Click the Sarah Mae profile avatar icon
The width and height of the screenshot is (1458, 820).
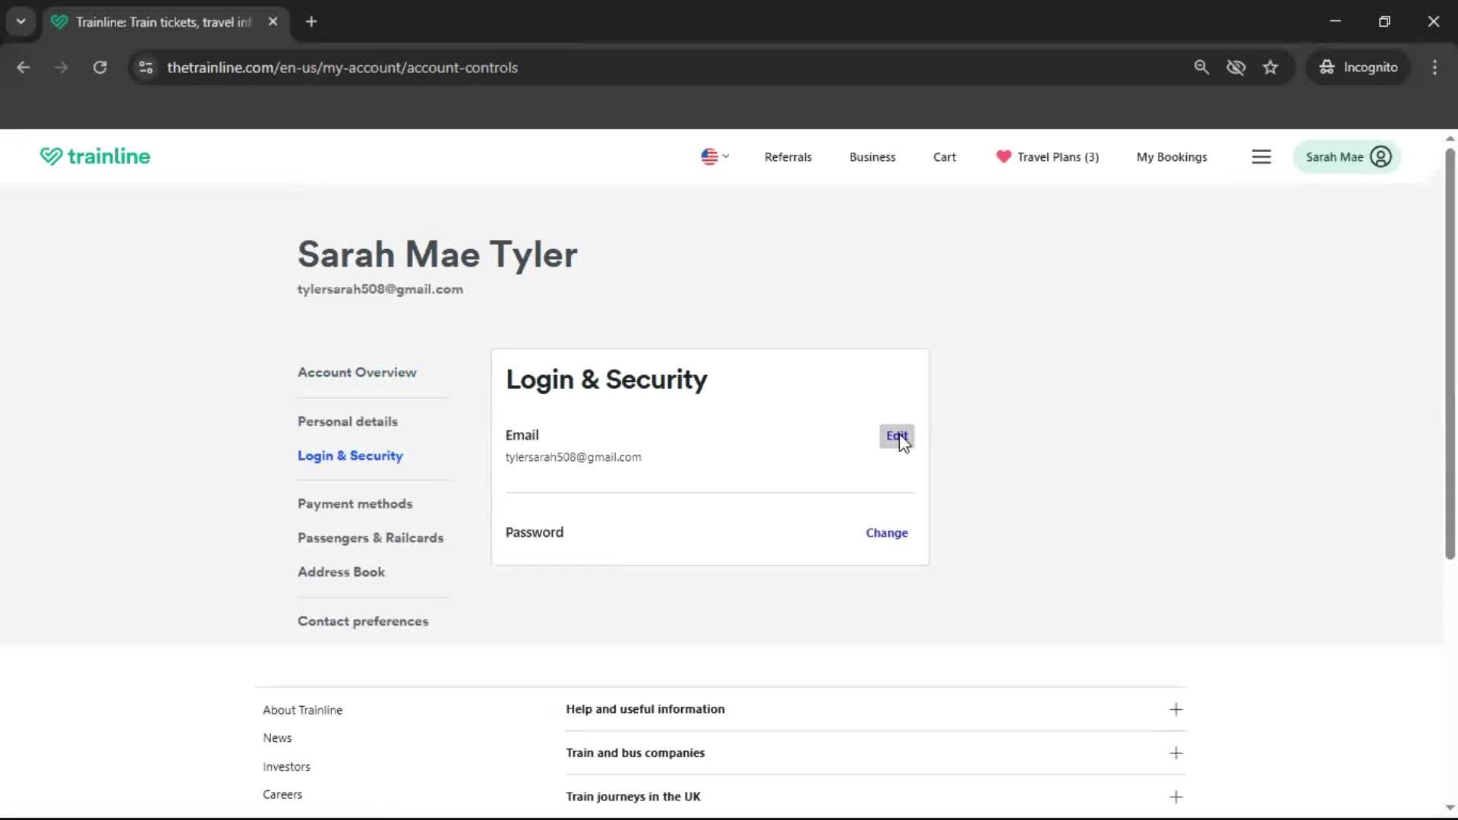(1381, 157)
